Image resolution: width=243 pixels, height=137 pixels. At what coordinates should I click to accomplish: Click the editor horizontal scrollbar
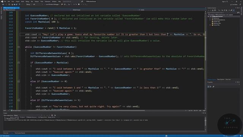[x=87, y=111]
